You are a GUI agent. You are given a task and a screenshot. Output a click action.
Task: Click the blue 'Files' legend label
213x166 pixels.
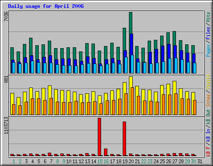208,33
